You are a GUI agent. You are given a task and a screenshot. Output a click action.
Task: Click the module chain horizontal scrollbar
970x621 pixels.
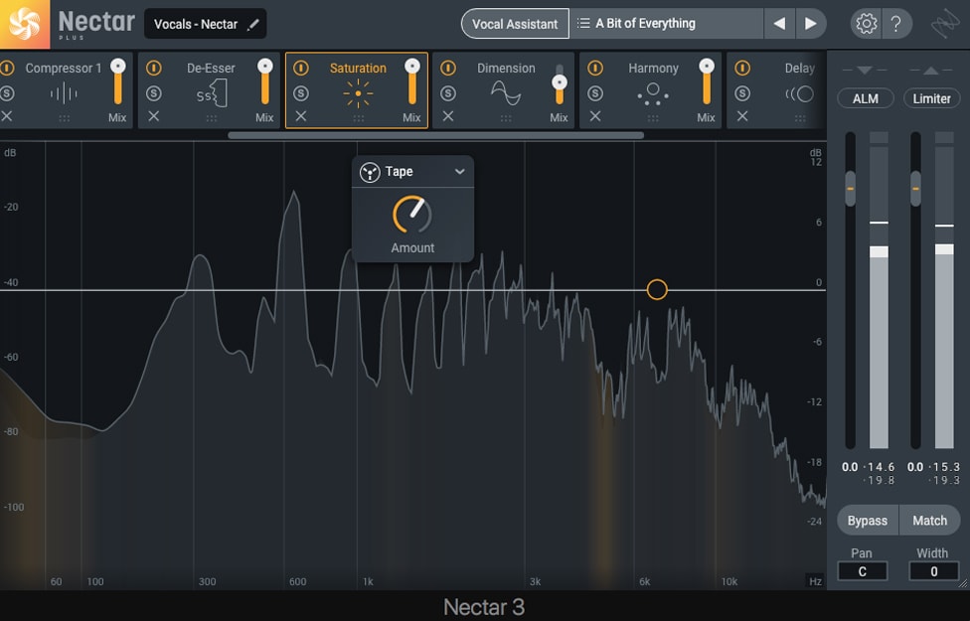point(436,135)
